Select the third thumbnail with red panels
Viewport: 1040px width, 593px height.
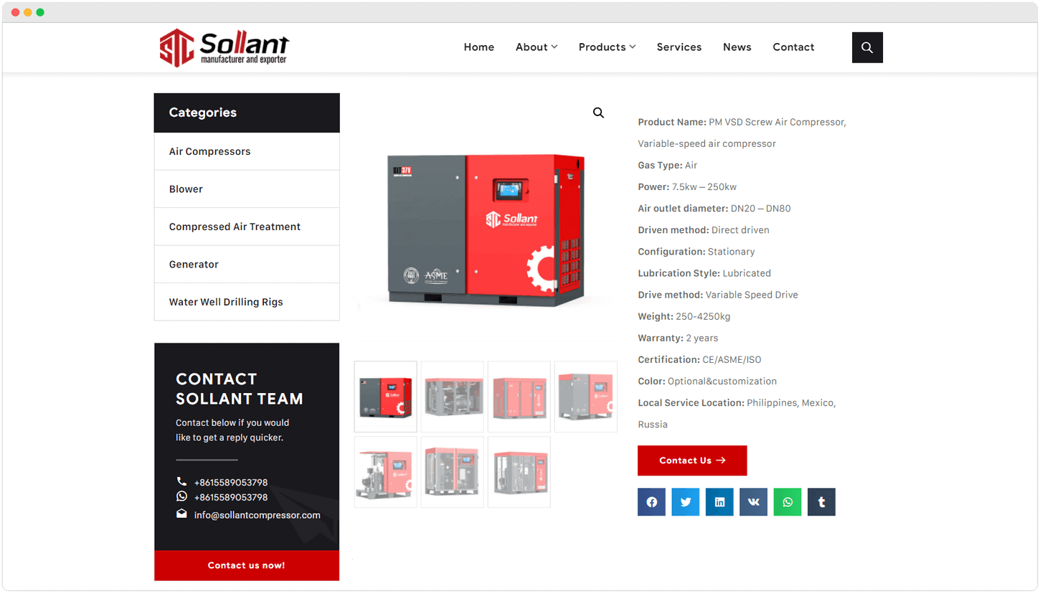[x=519, y=397]
